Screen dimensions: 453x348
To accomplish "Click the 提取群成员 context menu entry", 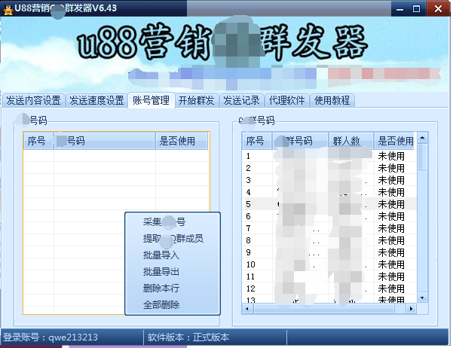I will [173, 239].
